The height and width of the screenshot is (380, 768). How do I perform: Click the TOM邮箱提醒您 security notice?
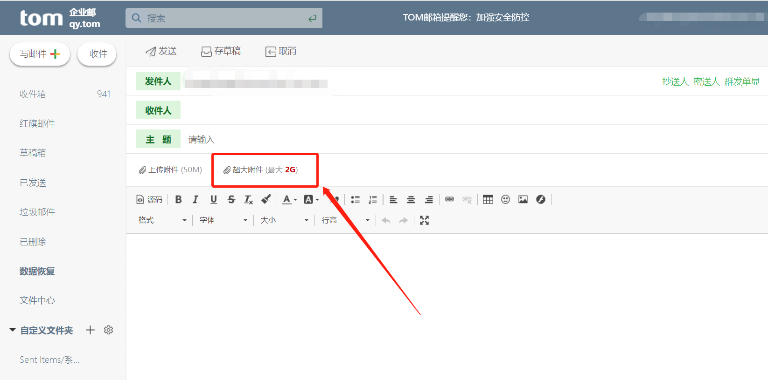point(466,17)
